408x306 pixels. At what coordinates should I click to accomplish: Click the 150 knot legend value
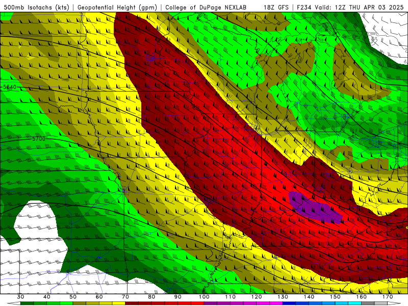click(335, 297)
